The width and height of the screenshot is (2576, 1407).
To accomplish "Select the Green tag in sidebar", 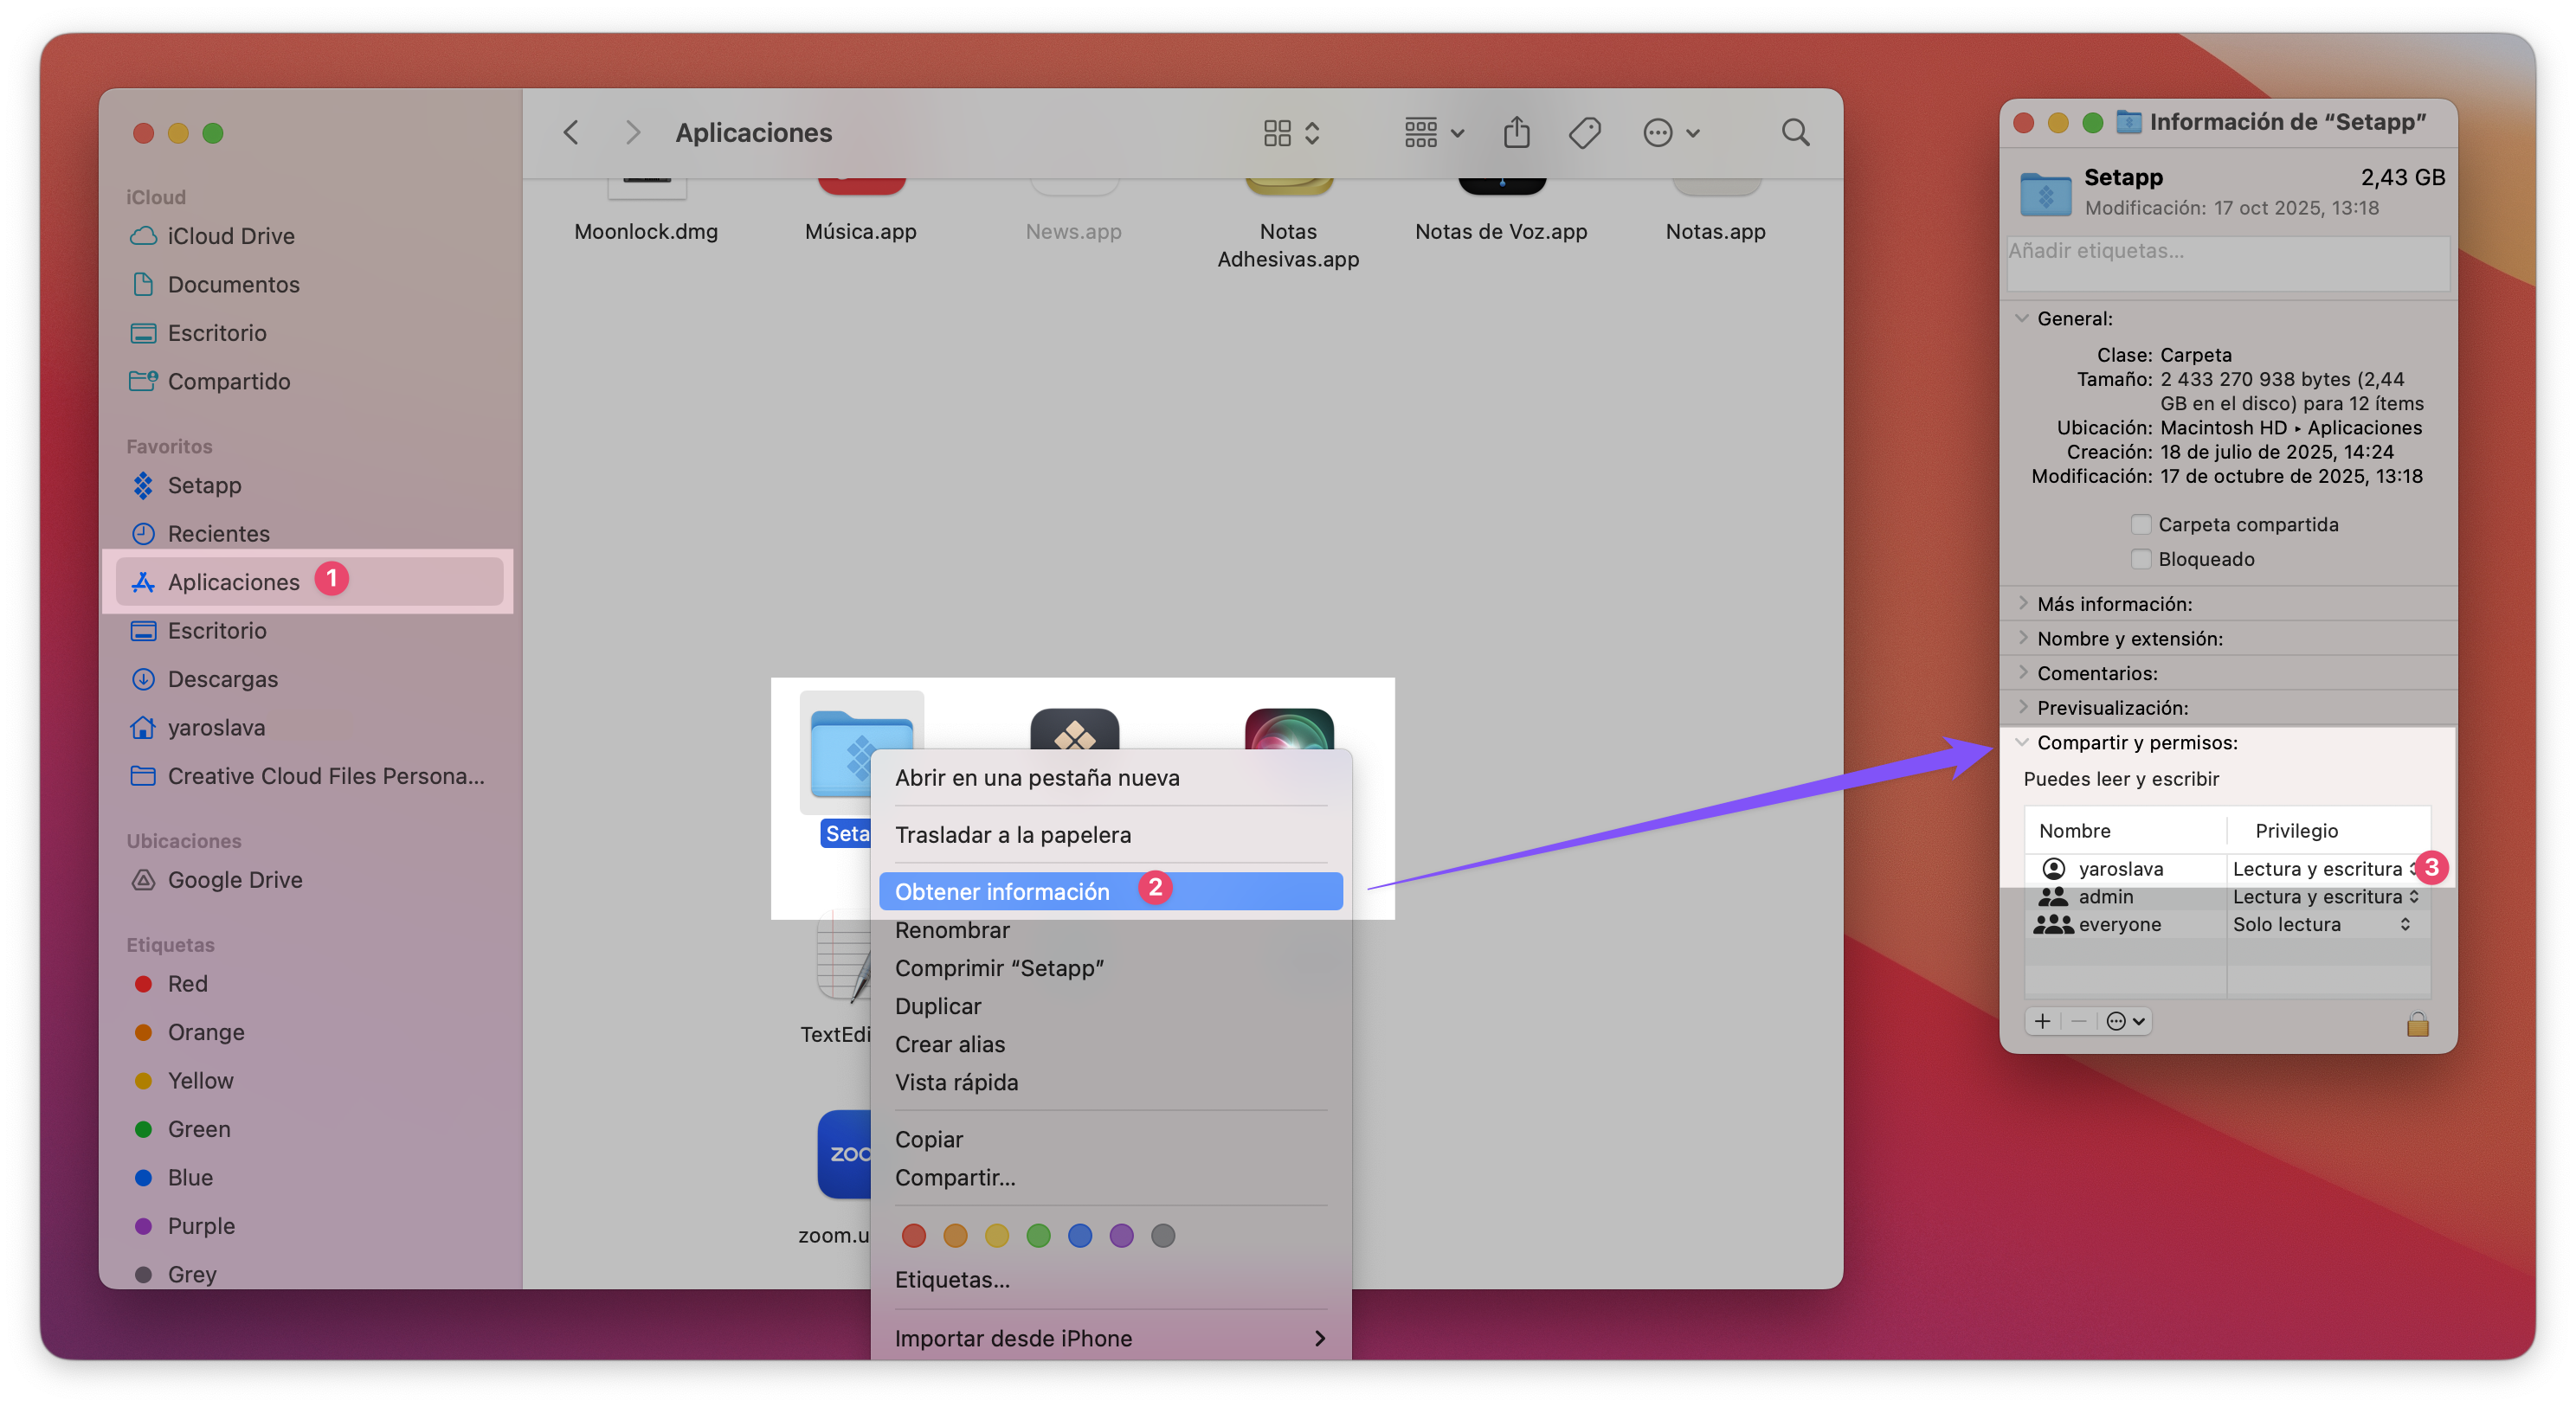I will point(308,1129).
